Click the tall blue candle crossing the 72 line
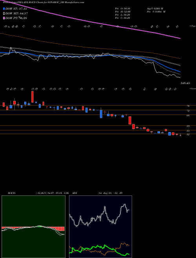Viewport: 196px width, 258px height. (101, 114)
